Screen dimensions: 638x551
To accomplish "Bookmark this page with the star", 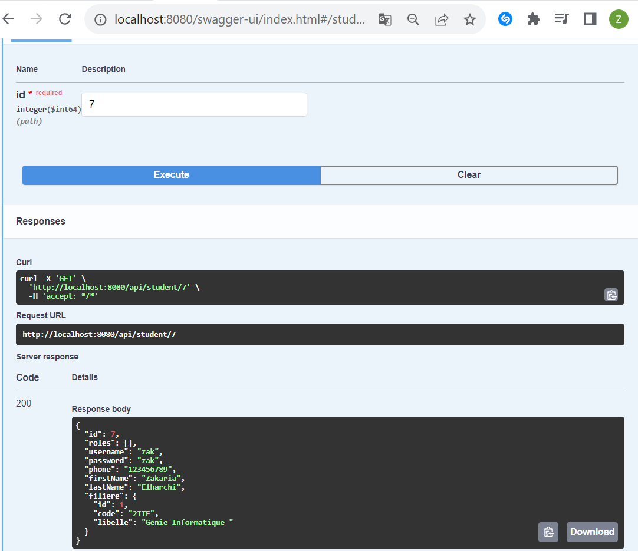I will pos(469,19).
